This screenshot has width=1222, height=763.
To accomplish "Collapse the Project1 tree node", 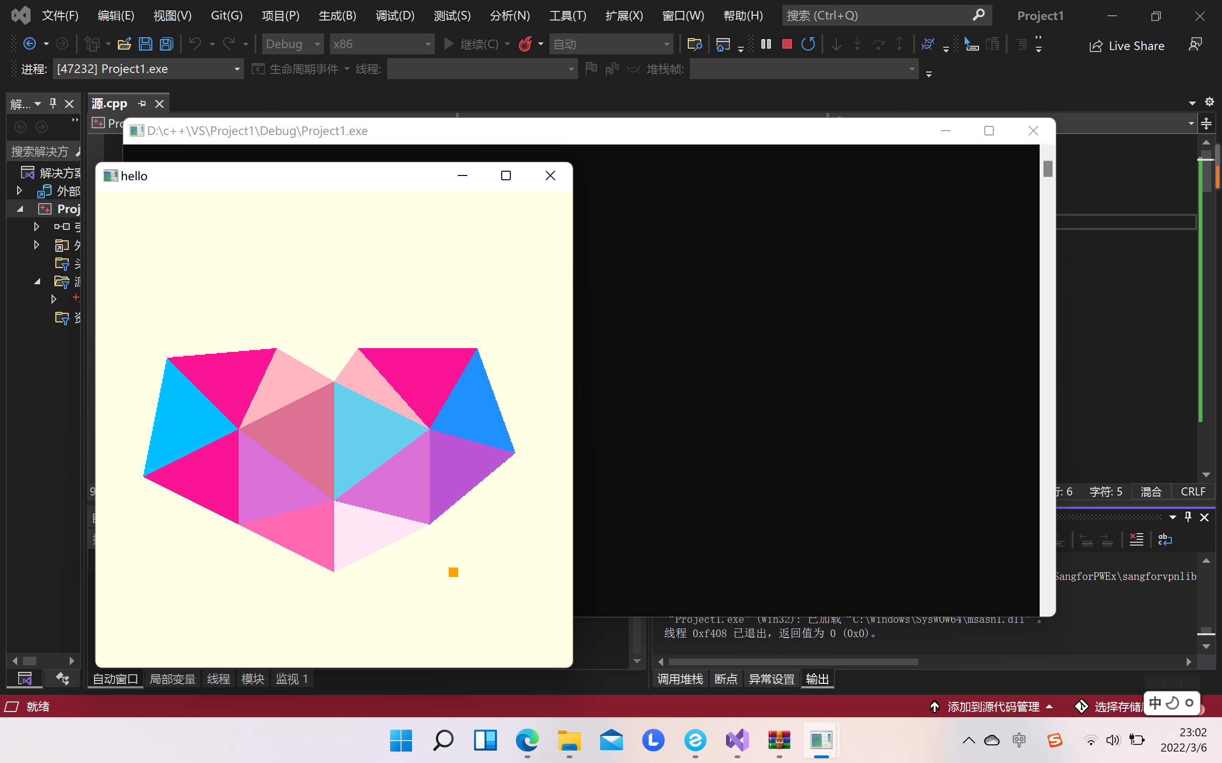I will click(x=20, y=209).
